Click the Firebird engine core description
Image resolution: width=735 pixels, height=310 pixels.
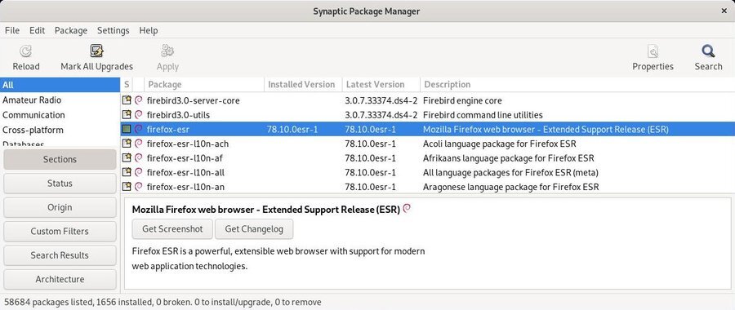click(462, 100)
